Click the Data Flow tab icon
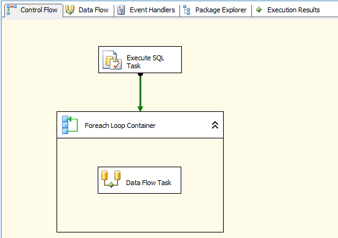This screenshot has width=338, height=238. coord(70,10)
